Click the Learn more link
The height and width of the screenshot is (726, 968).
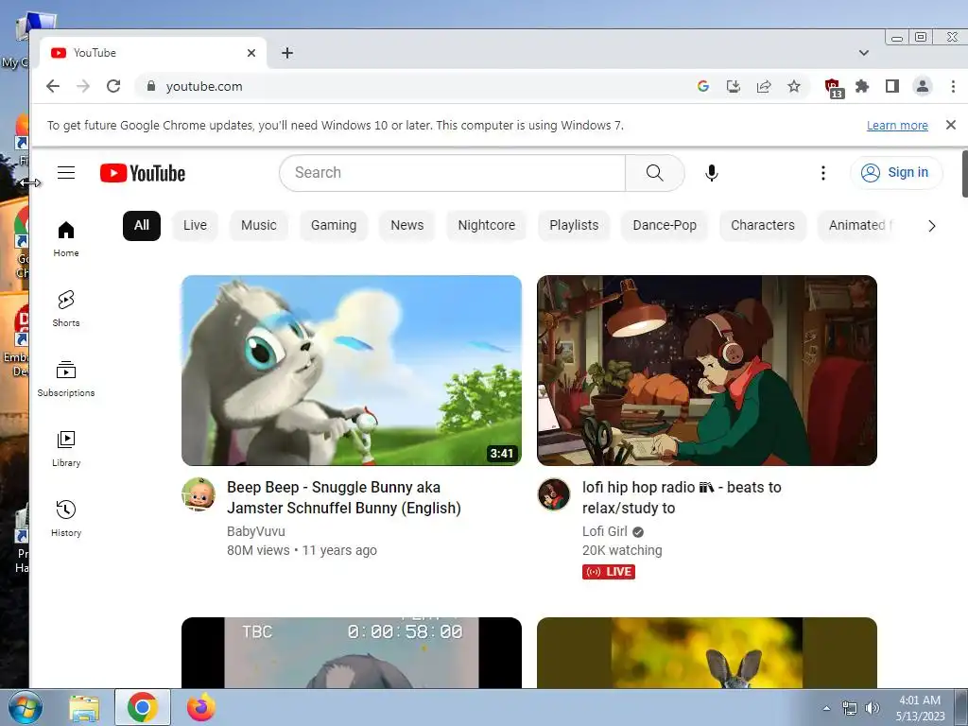click(x=897, y=126)
